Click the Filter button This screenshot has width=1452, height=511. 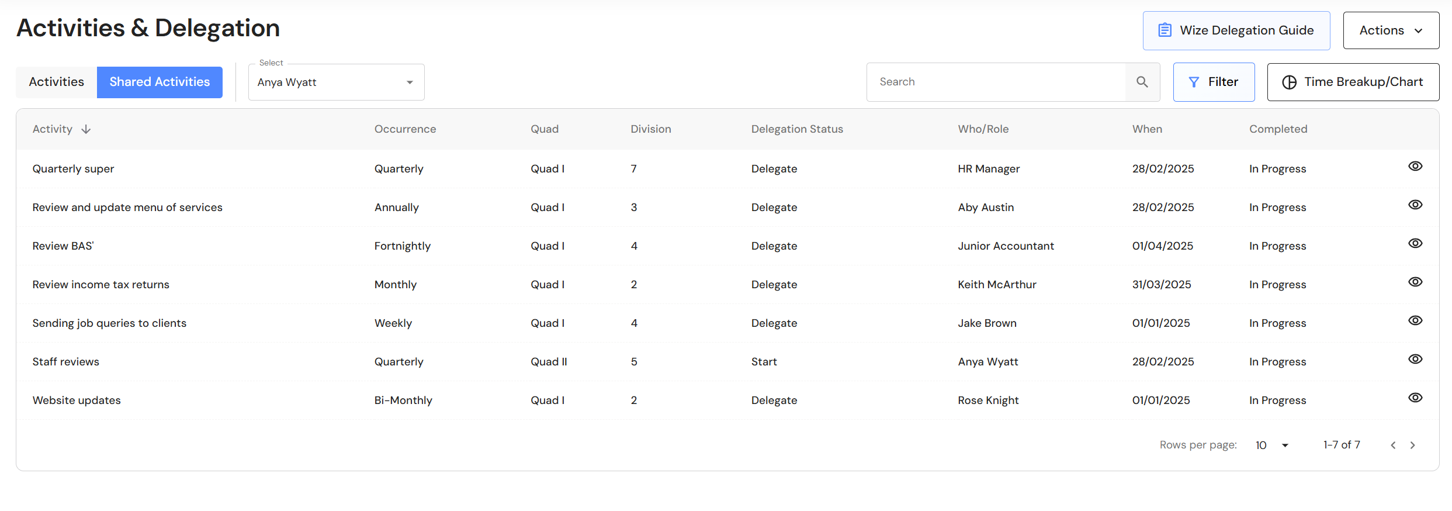(1214, 82)
